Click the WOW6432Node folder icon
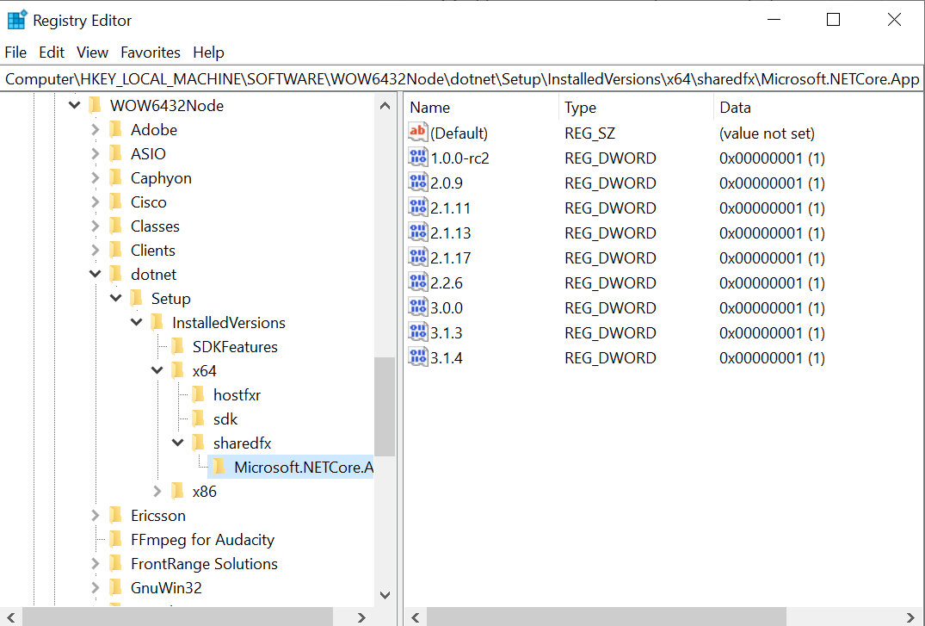925x626 pixels. [95, 105]
